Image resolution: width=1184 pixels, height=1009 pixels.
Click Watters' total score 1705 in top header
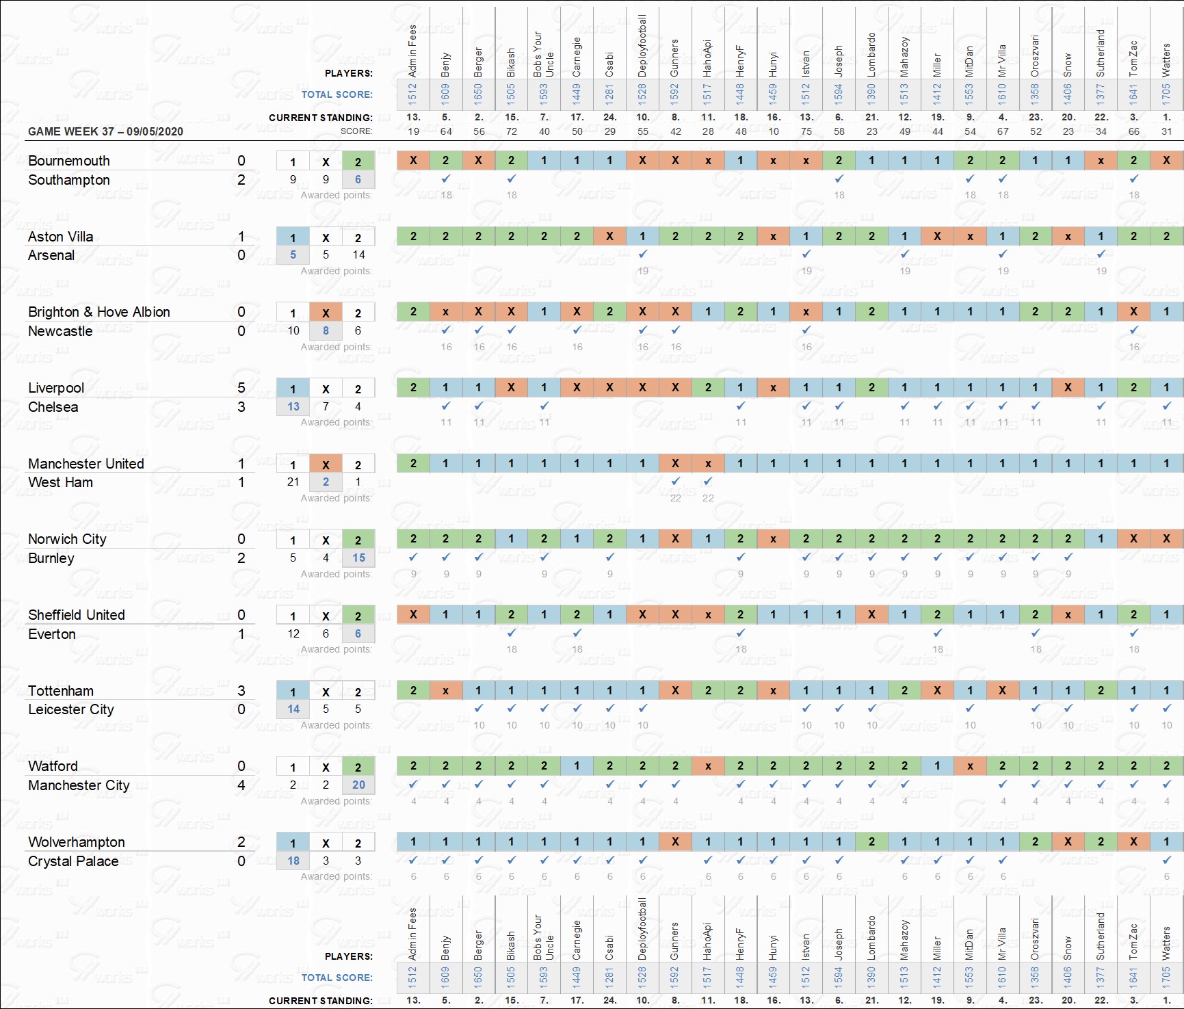(x=1166, y=94)
